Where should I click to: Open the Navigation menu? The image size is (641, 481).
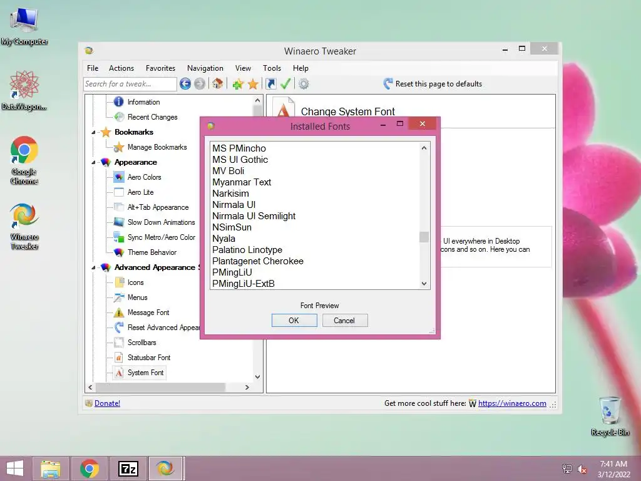point(205,68)
